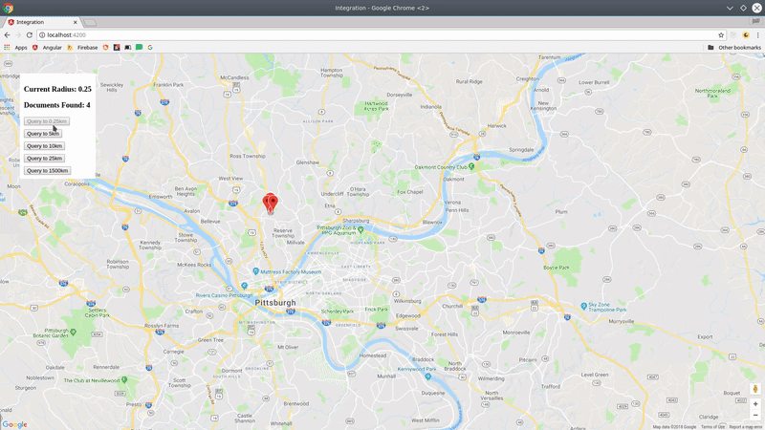
Task: Click the Sky Zone Trampoline Park pin
Action: coord(584,306)
